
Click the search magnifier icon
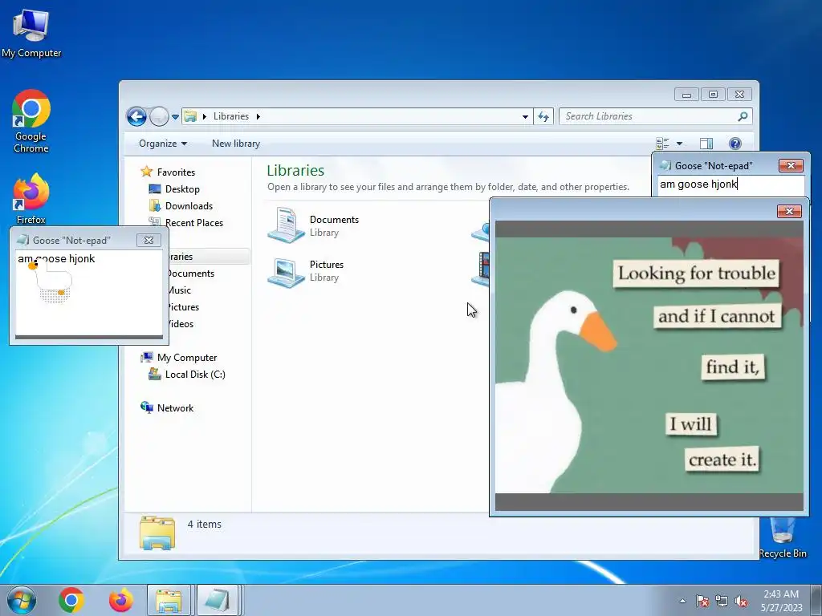(743, 116)
